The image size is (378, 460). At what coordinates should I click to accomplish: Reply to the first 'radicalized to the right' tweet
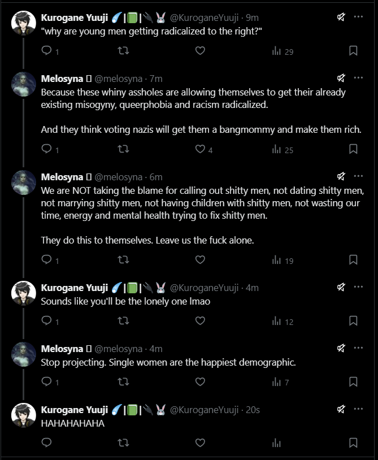tap(47, 51)
